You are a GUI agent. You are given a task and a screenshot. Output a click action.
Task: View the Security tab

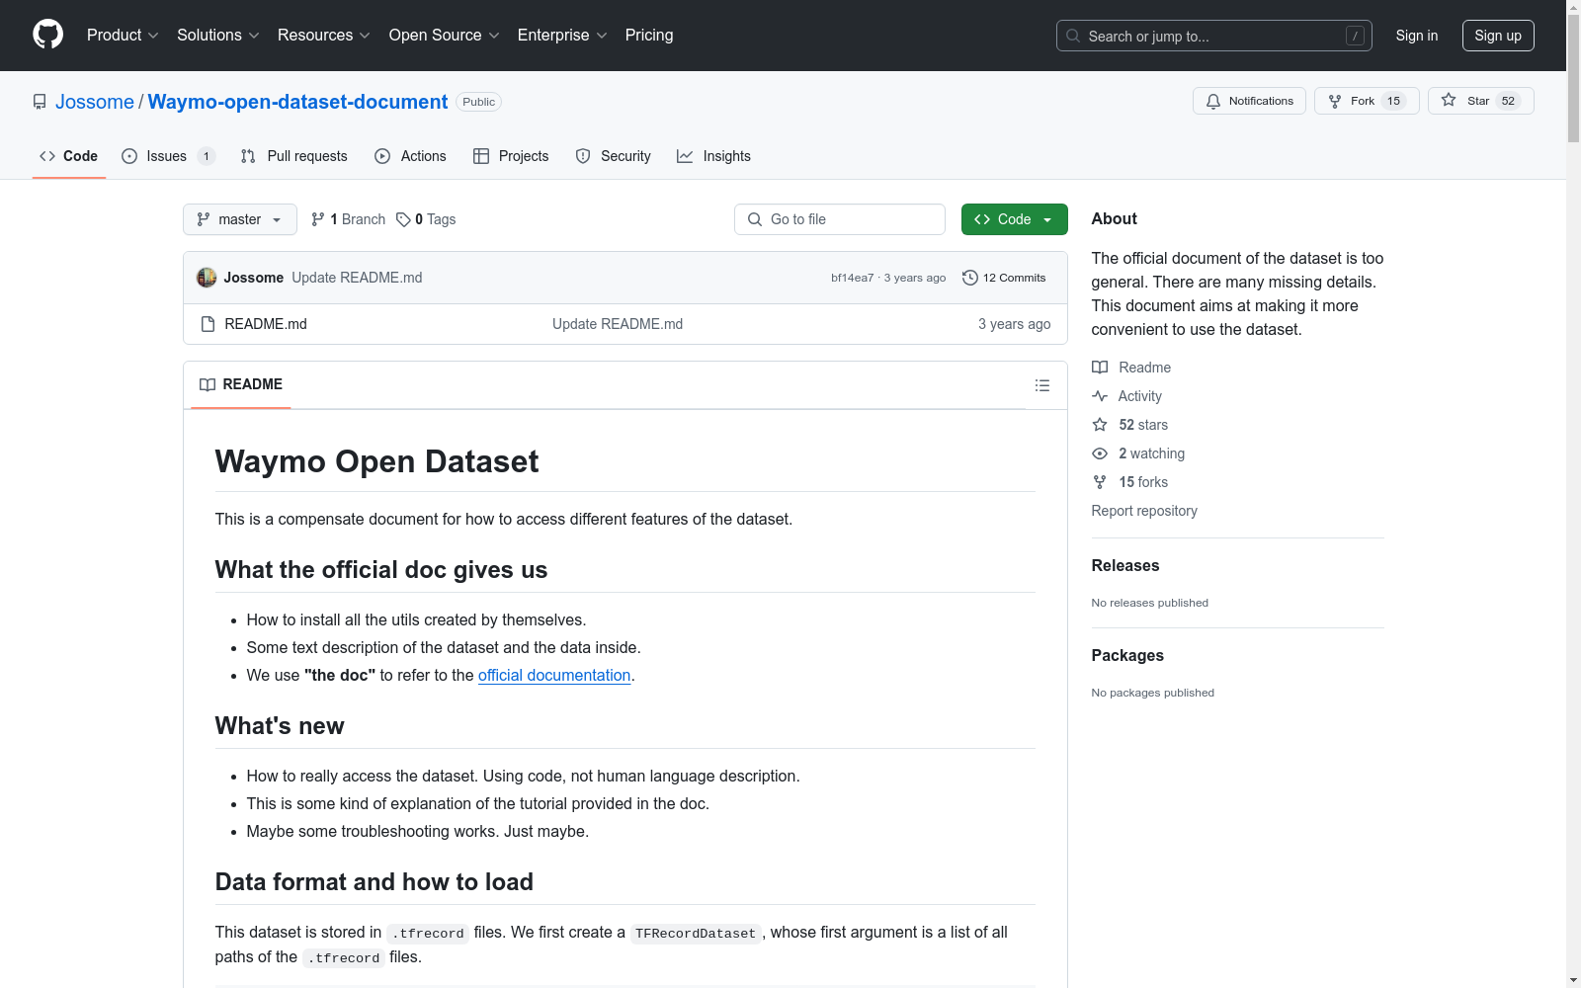(613, 156)
